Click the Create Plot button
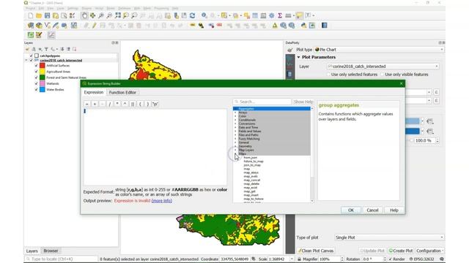Screen dimensions: 469x263 (x=401, y=251)
